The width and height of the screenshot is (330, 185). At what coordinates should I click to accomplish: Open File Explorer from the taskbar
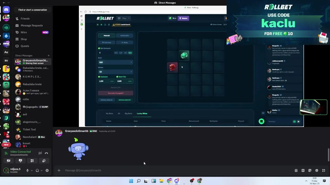click(161, 181)
